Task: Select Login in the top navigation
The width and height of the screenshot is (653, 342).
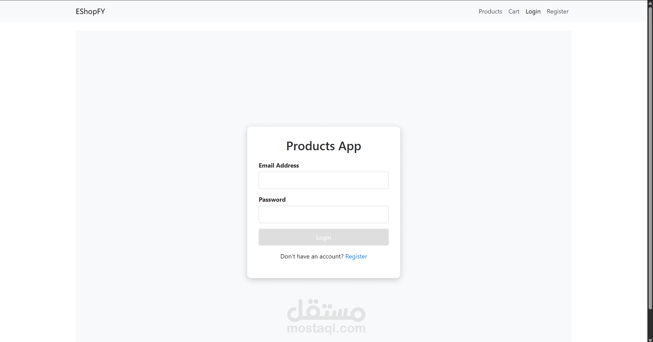Action: [x=533, y=11]
